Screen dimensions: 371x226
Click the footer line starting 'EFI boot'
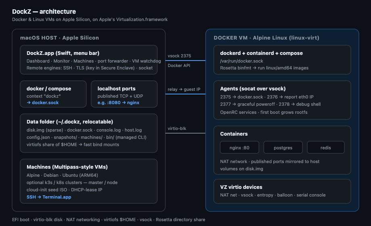(x=108, y=220)
